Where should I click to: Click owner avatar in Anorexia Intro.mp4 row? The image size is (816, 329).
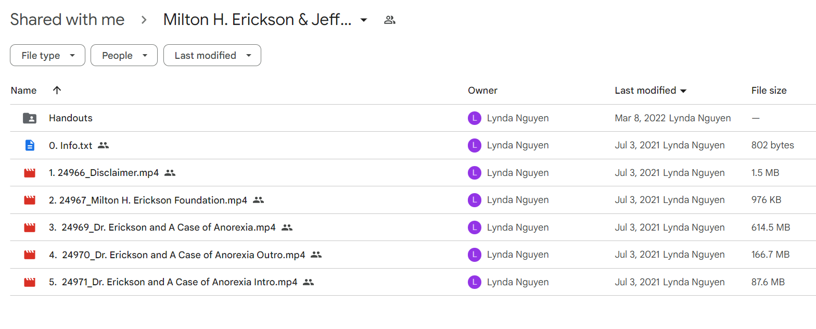(x=474, y=282)
